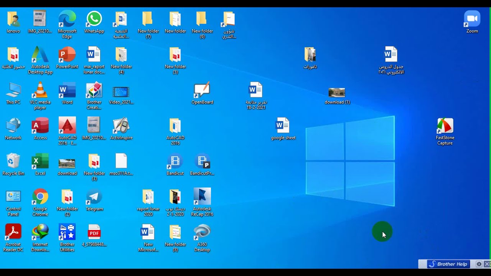Select the New folder (3) icon

point(94,167)
